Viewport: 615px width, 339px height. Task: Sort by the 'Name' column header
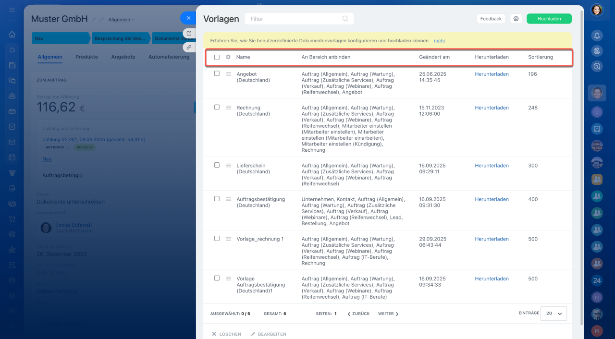[243, 57]
